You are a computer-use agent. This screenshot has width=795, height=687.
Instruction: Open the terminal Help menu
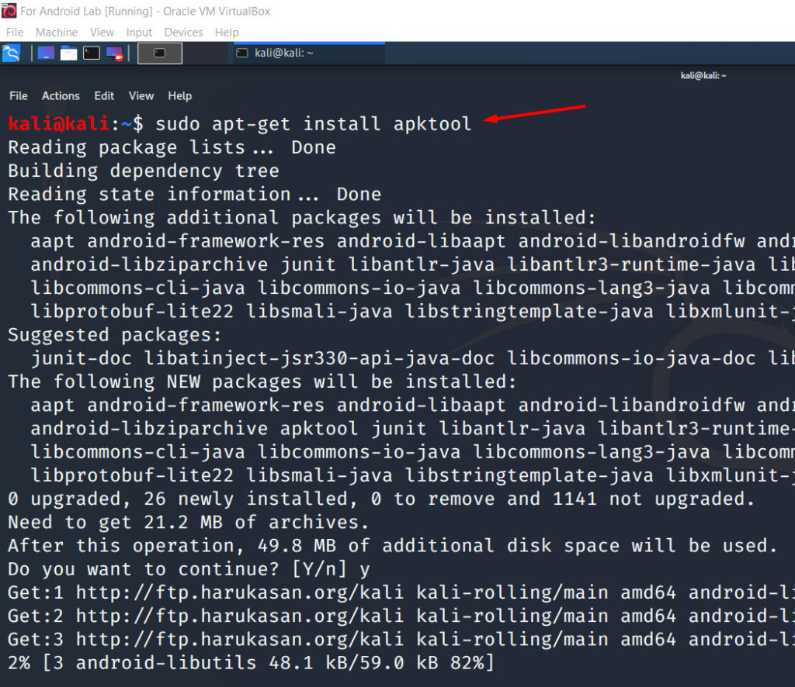pyautogui.click(x=180, y=95)
